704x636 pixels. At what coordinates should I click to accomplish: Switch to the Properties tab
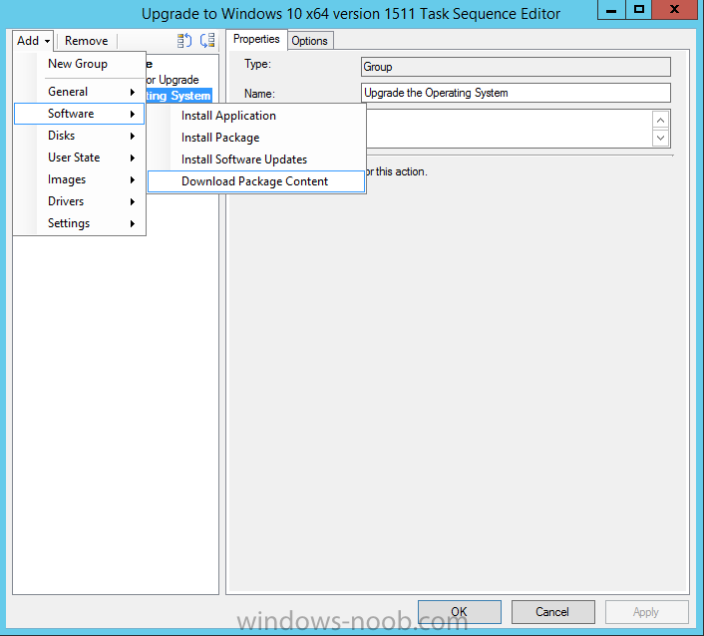pos(256,40)
